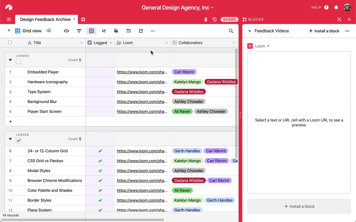Check the Logged box for Type System
This screenshot has width=356, height=222.
coord(100,92)
